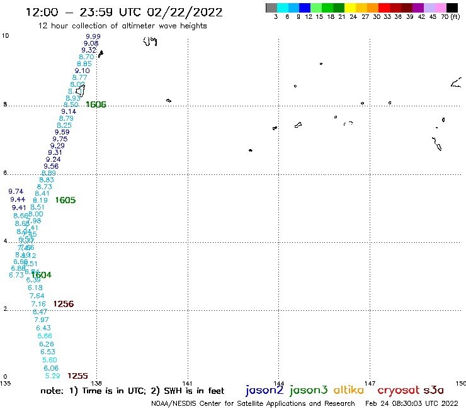This screenshot has height=409, width=466.
Task: Click the 8.19 wave height value
Action: click(x=40, y=201)
